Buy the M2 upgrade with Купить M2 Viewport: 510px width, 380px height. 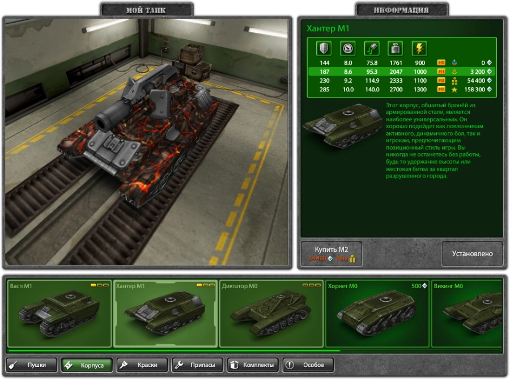(331, 254)
